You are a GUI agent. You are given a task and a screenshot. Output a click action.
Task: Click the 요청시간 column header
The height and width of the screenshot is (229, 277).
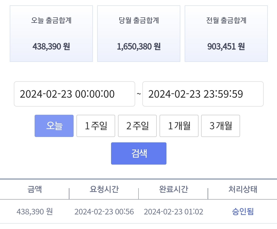click(104, 189)
